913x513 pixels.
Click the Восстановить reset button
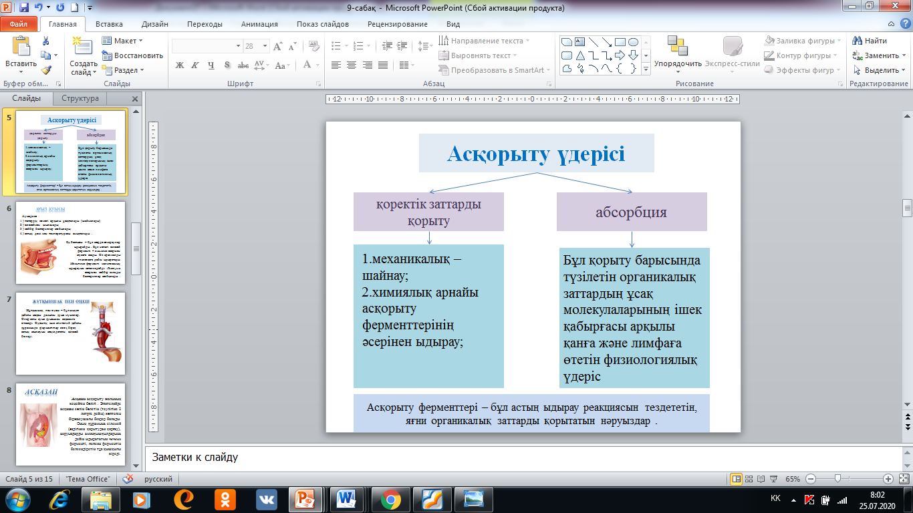tap(132, 55)
